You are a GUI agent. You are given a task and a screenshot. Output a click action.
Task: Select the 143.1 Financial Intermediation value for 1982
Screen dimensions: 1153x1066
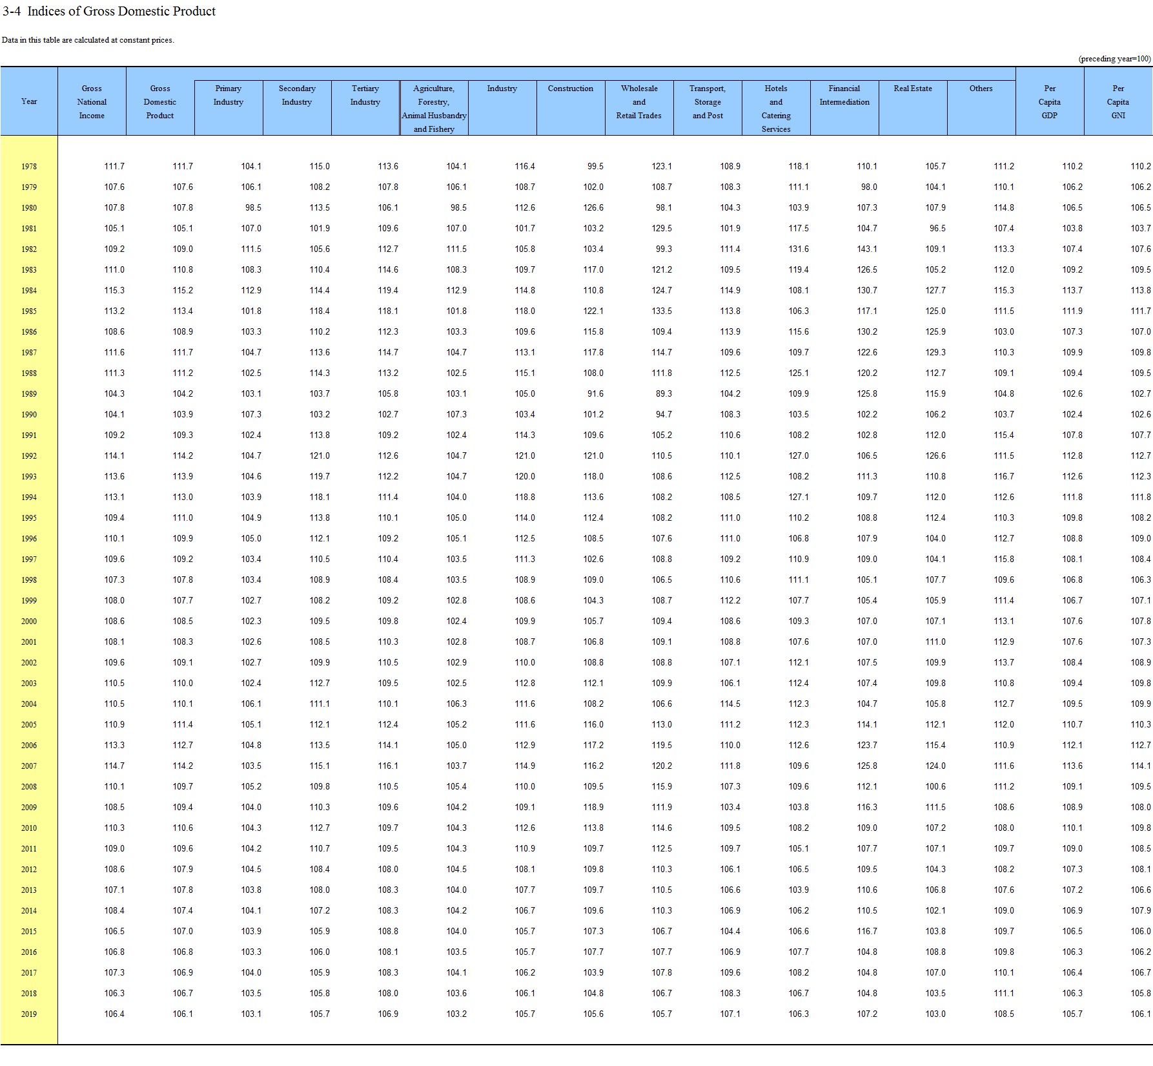867,249
